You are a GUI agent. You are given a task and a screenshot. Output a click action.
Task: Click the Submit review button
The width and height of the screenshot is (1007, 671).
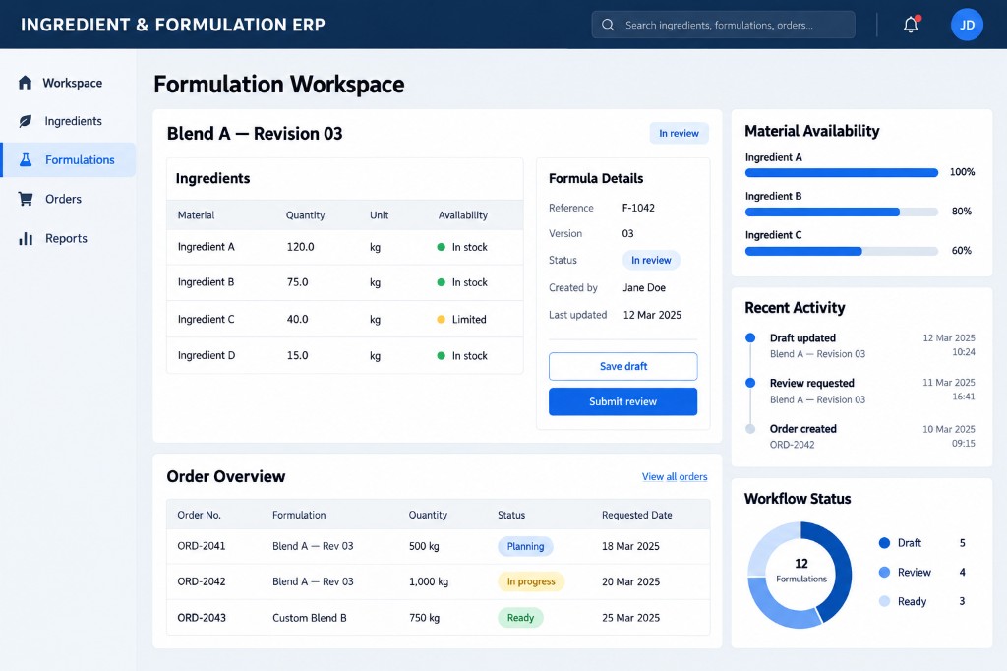click(622, 401)
